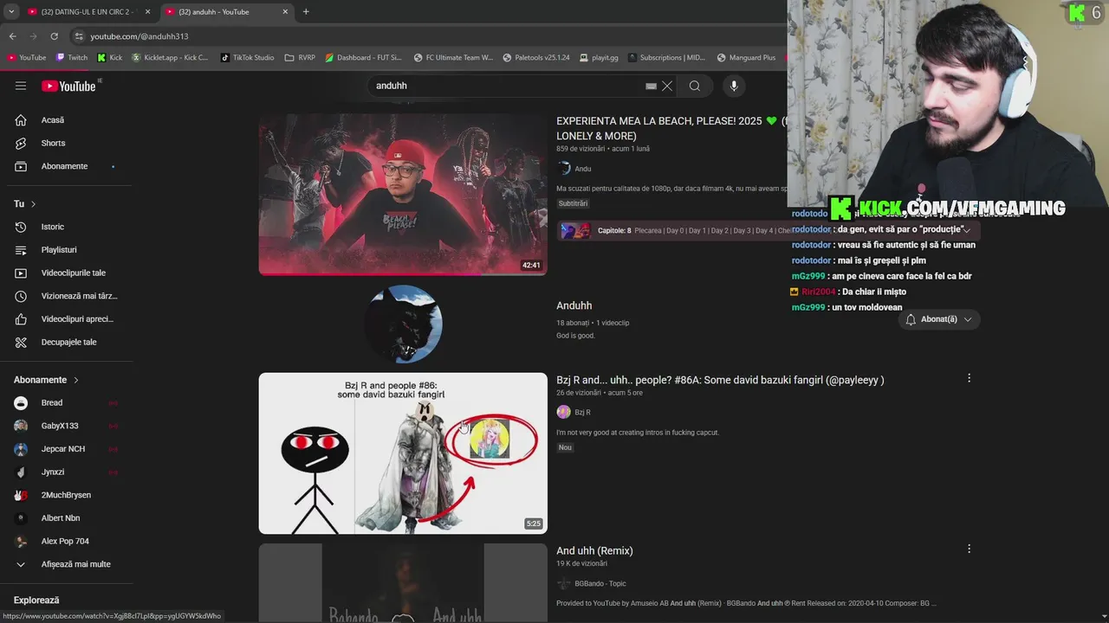Open Paletools v25.1.24 bookmark

pyautogui.click(x=536, y=58)
